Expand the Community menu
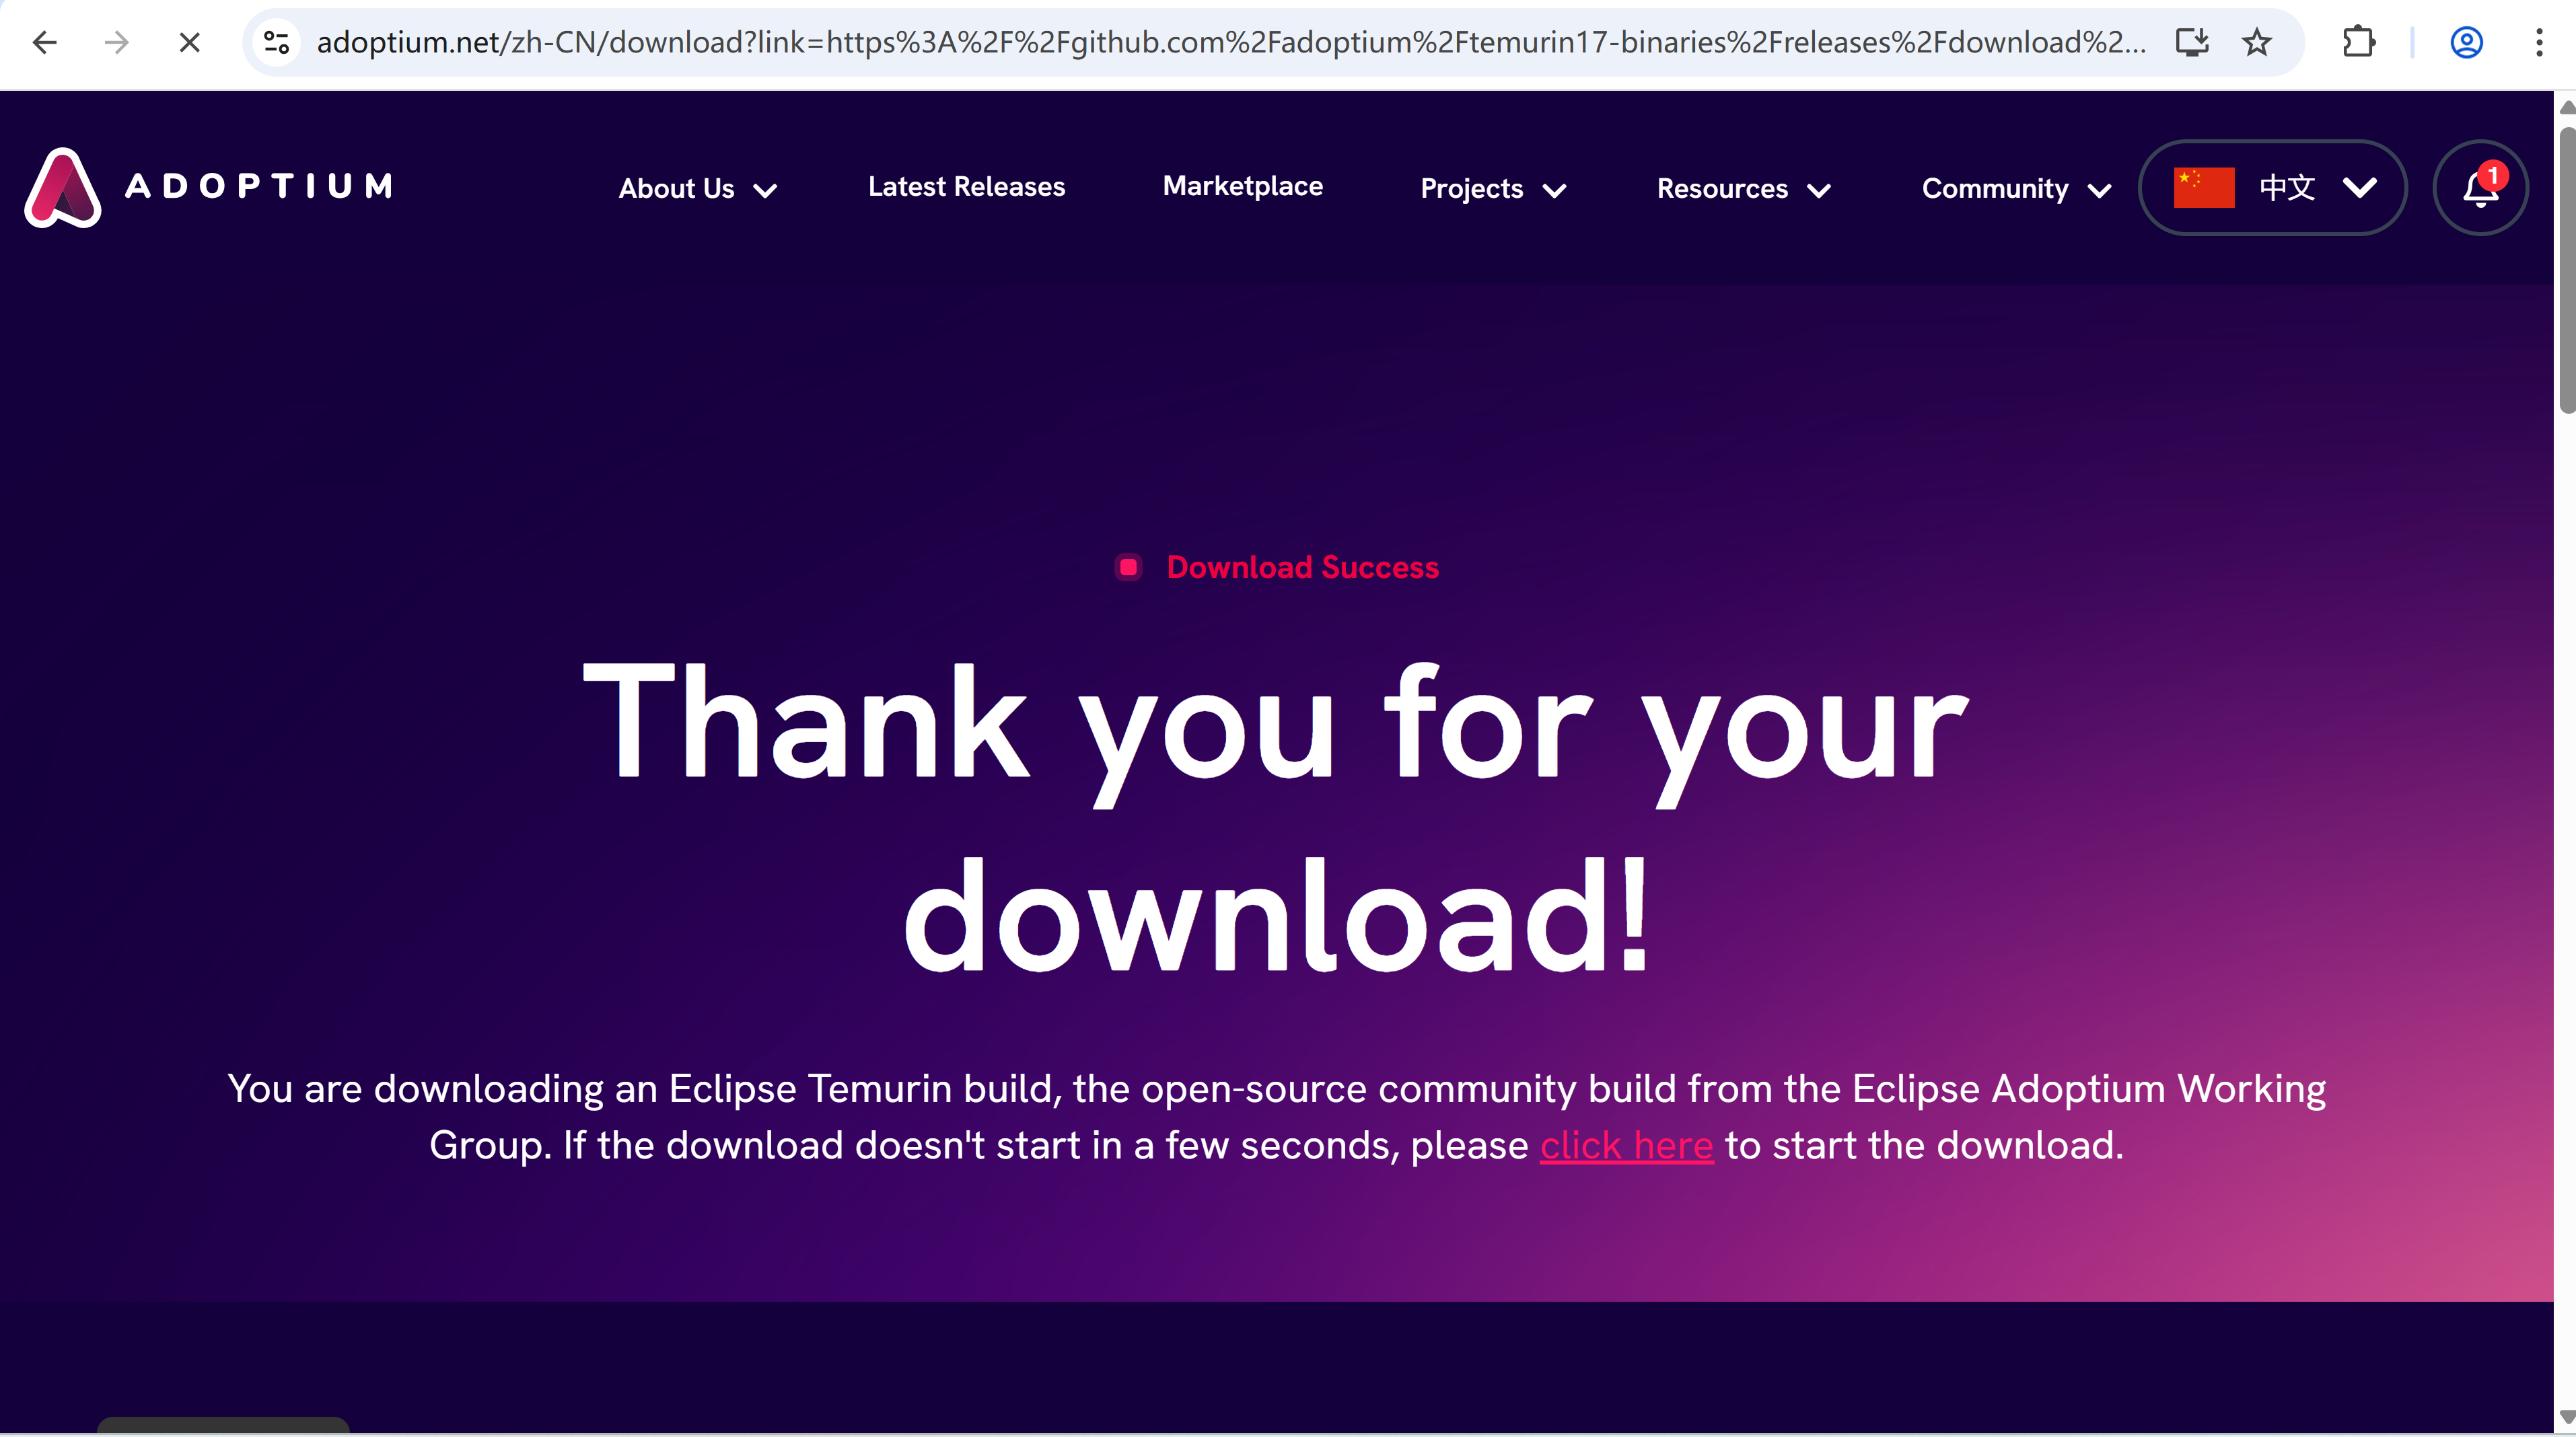 click(x=2016, y=188)
